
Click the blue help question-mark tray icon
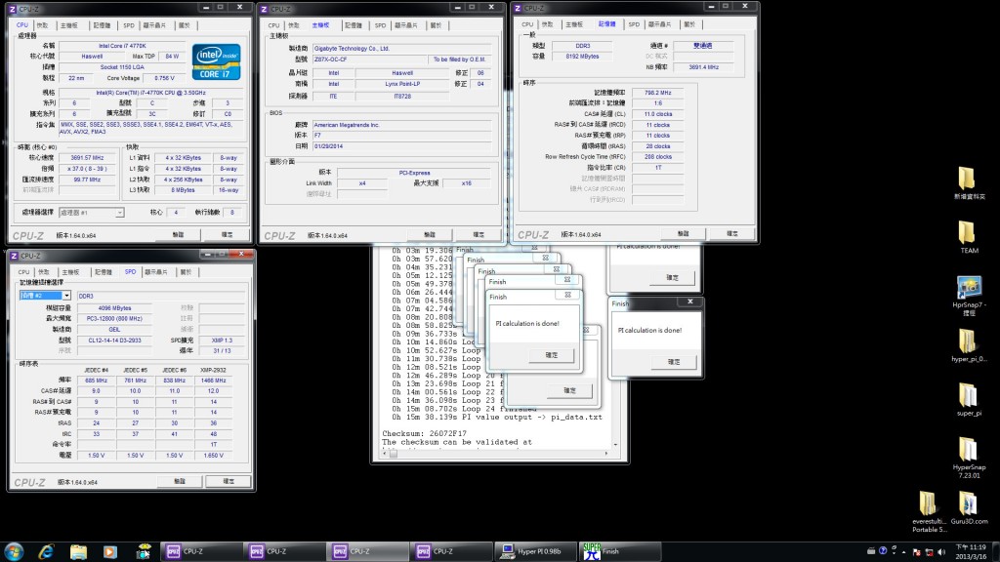pos(883,550)
